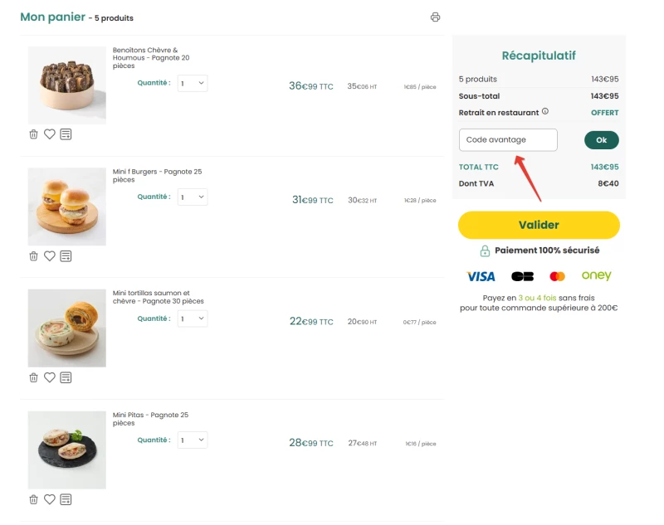The height and width of the screenshot is (525, 664).
Task: Apply the promo code with Ok button
Action: click(x=601, y=140)
